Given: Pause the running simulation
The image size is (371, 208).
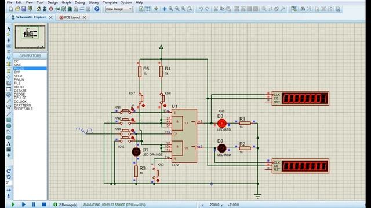Looking at the screenshot, I should pyautogui.click(x=34, y=205).
